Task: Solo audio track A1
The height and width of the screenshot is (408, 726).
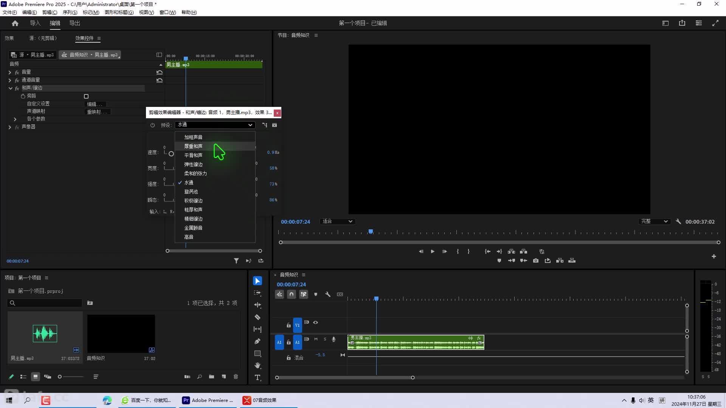Action: 325,339
